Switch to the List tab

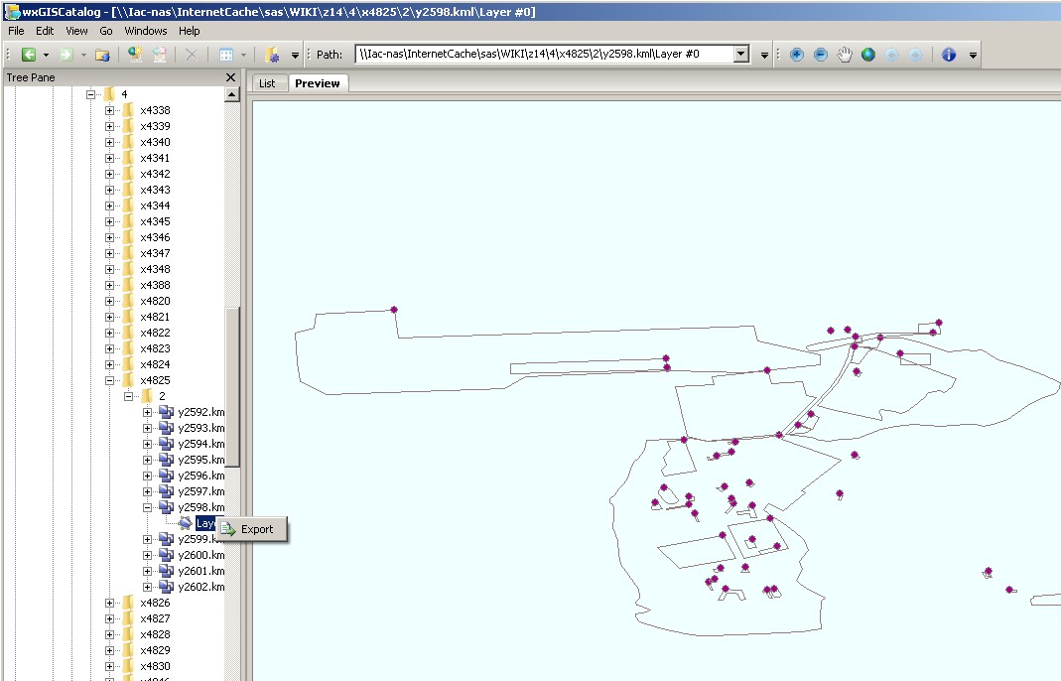pos(267,83)
